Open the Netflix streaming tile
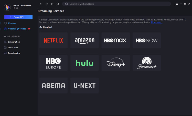The height and width of the screenshot is (116, 192). pos(54,40)
